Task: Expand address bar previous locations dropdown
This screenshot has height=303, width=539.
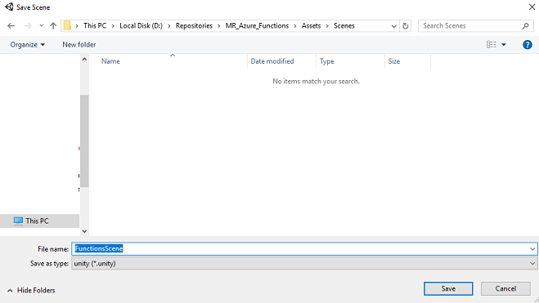Action: pos(394,26)
